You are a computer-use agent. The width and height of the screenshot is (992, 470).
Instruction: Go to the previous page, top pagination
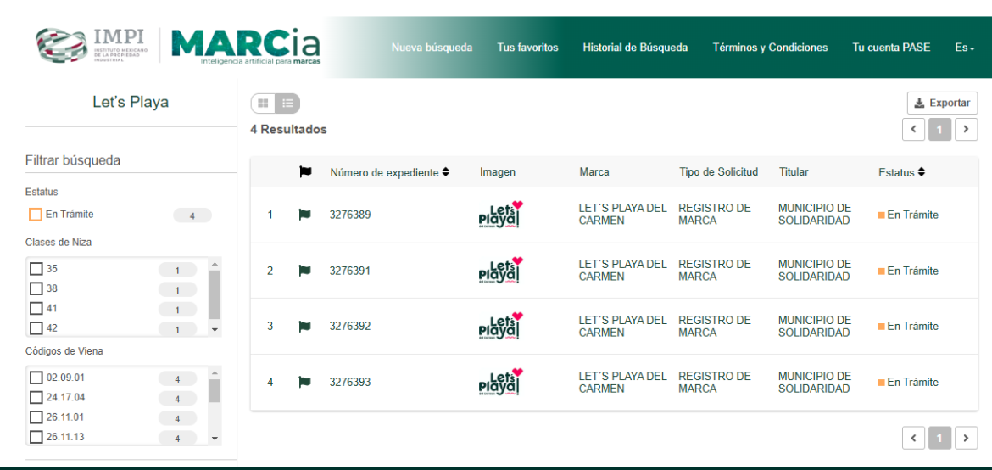pyautogui.click(x=913, y=129)
